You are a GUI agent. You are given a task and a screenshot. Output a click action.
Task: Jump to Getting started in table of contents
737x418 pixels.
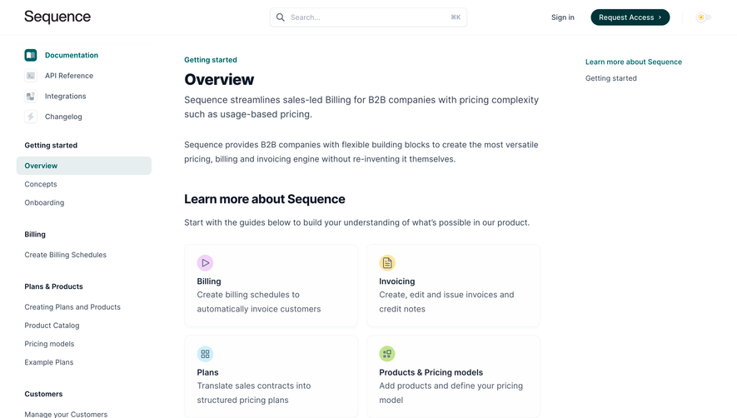(610, 78)
